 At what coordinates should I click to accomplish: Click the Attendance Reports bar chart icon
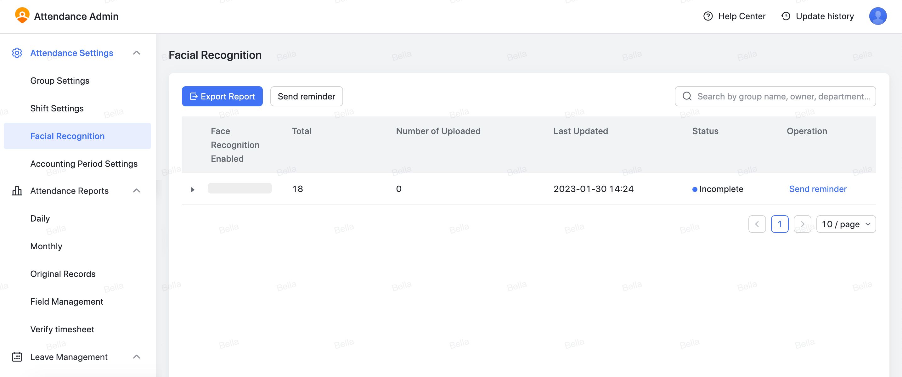(x=17, y=191)
